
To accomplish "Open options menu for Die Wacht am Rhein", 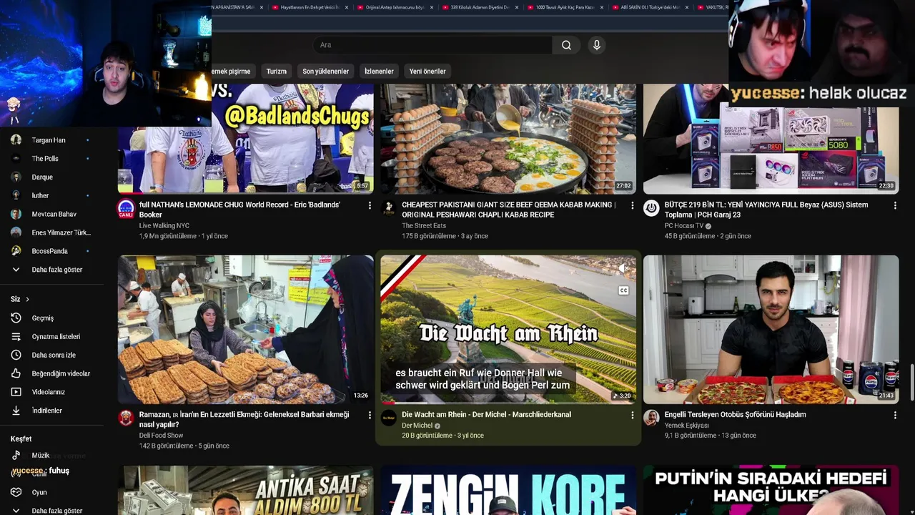I will click(632, 415).
